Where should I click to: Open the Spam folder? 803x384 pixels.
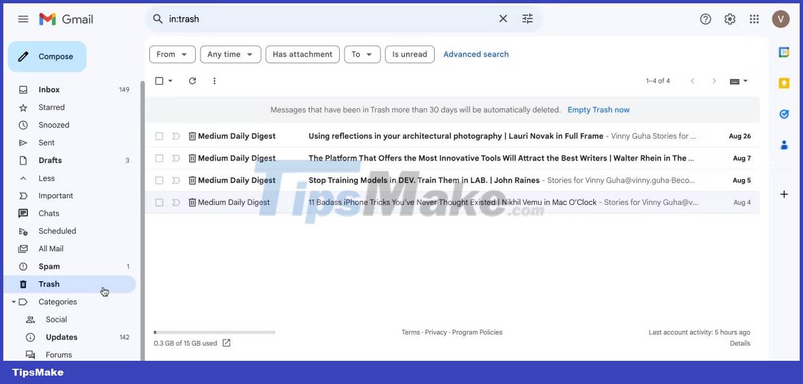point(49,266)
